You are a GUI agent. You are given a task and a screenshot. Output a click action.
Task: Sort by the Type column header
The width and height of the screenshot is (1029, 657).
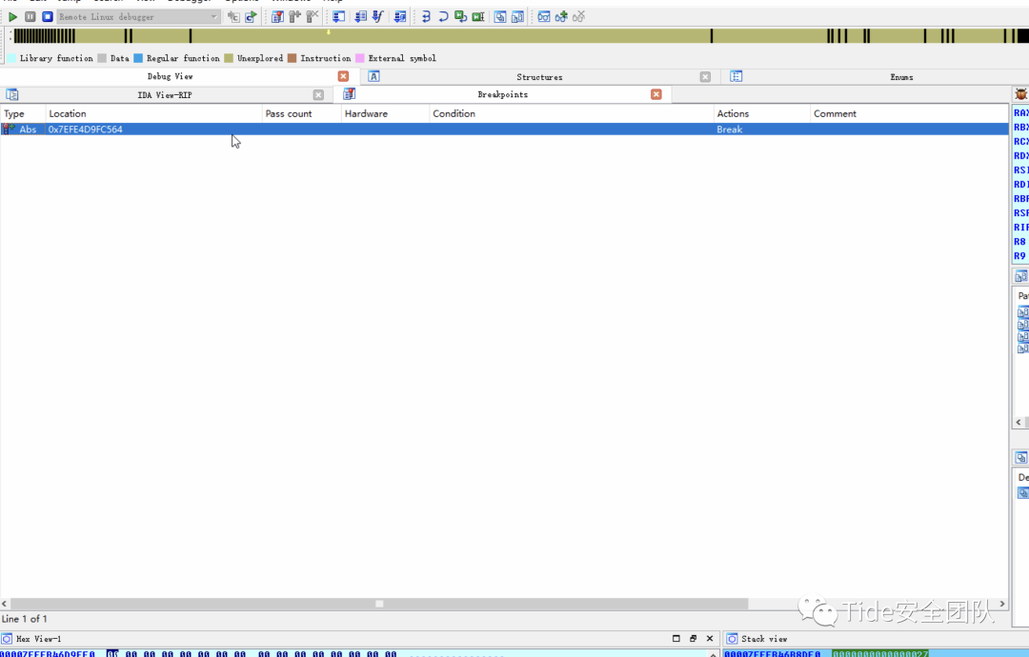point(23,113)
